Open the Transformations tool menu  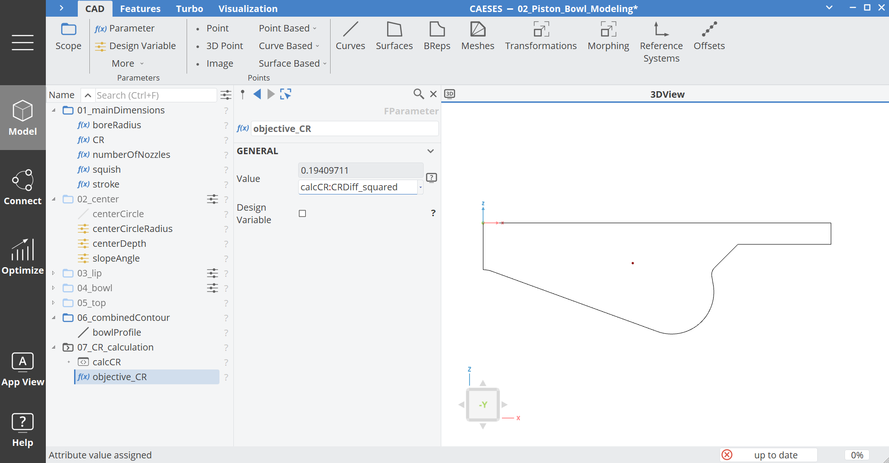541,36
